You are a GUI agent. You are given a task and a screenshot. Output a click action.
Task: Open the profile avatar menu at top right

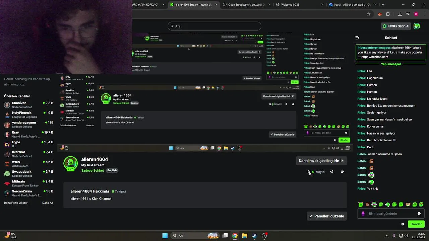click(417, 26)
